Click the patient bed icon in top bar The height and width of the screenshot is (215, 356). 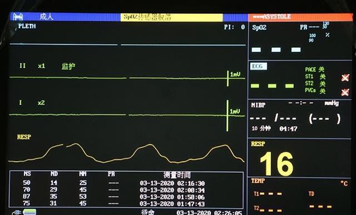tap(18, 17)
